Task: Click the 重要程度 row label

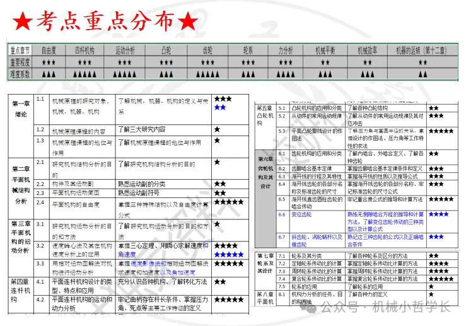Action: click(x=20, y=62)
